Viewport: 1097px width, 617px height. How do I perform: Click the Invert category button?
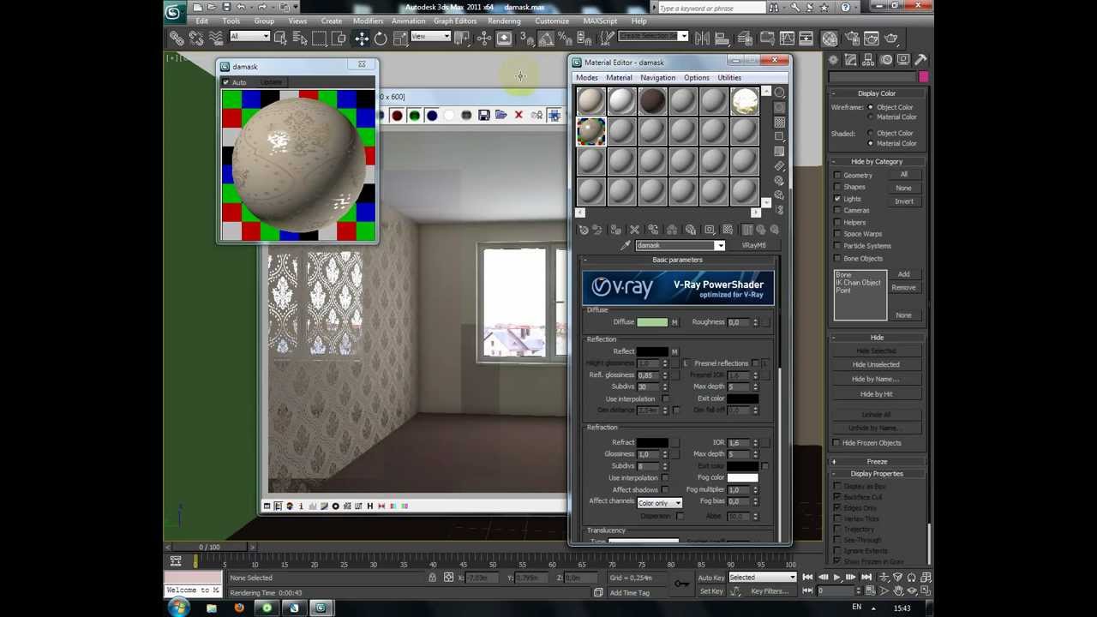coord(904,201)
